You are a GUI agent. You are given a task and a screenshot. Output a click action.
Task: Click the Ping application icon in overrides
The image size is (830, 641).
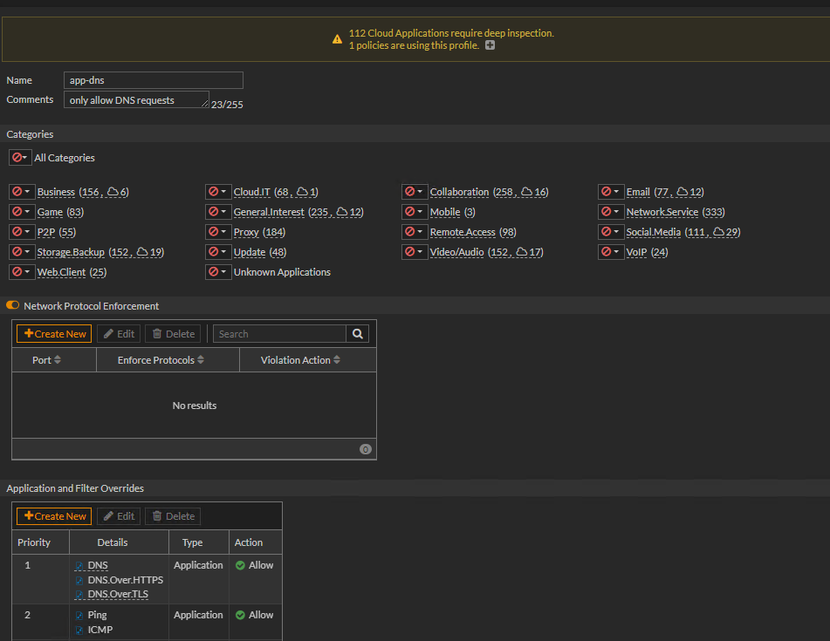(x=80, y=616)
